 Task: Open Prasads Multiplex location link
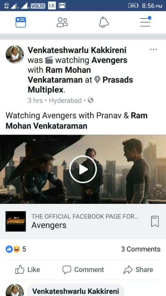(80, 85)
